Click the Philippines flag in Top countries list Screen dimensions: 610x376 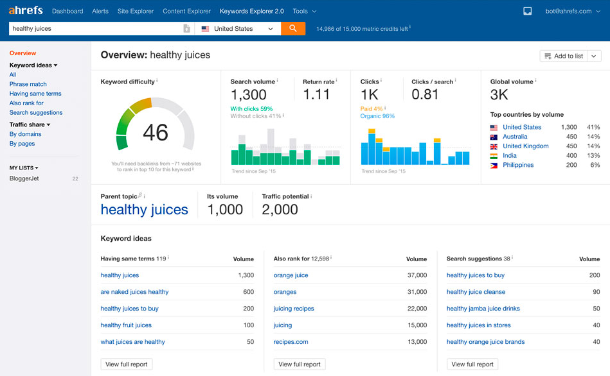[493, 165]
